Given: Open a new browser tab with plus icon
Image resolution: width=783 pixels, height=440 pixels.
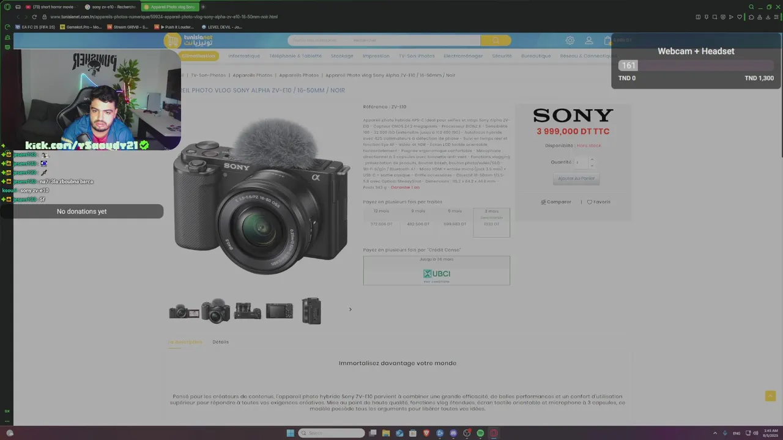Looking at the screenshot, I should coord(203,7).
